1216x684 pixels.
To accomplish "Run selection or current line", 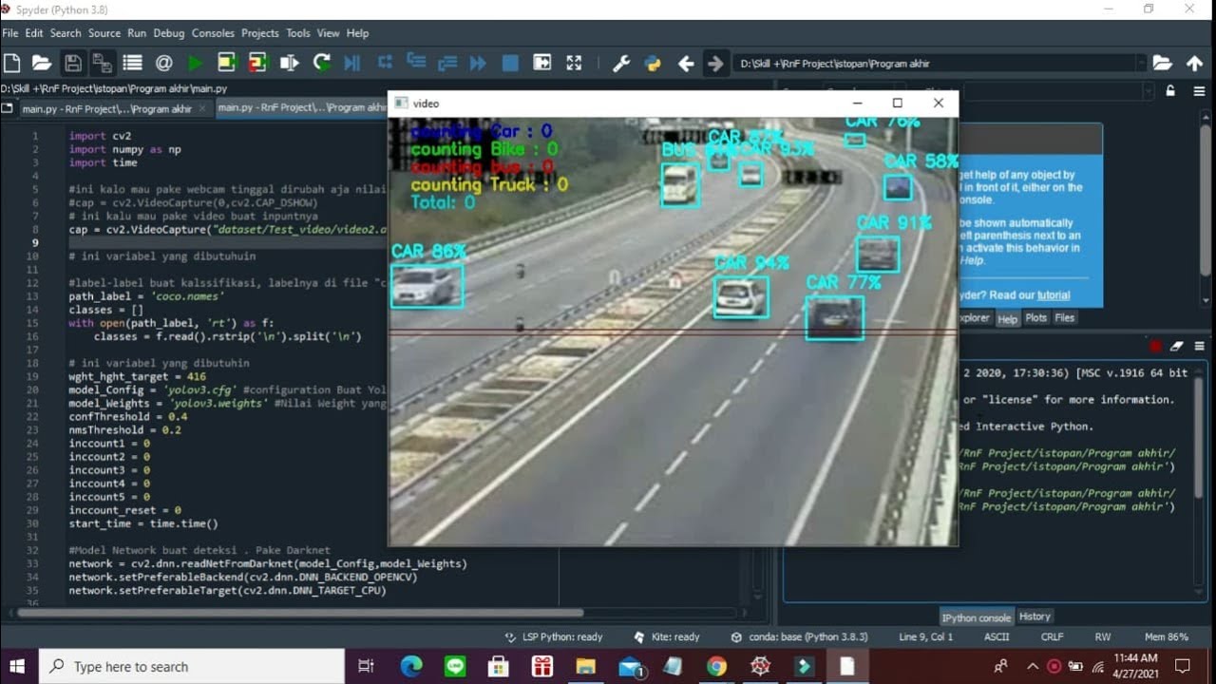I will [289, 63].
